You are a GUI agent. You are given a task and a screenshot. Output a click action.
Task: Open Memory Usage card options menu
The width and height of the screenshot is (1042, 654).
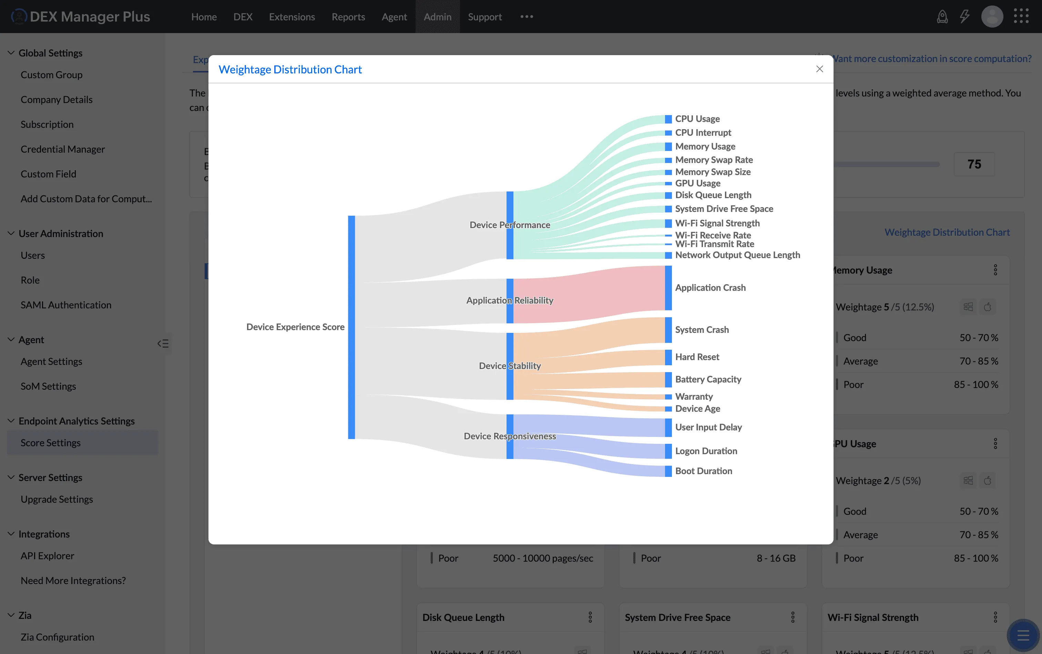coord(995,270)
